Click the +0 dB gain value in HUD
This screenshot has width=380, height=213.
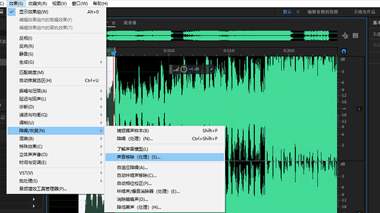[194, 69]
